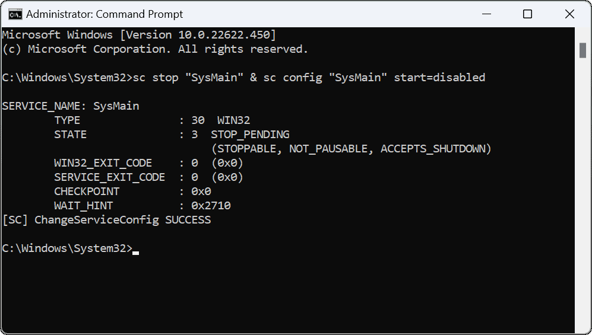592x335 pixels.
Task: Click the SERVICE_EXIT_CODE line
Action: click(x=148, y=177)
